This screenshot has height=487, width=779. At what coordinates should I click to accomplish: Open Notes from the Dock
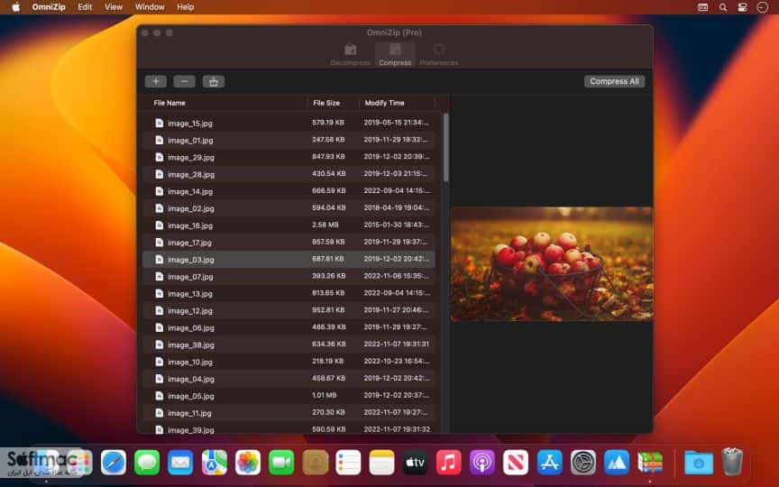point(381,463)
